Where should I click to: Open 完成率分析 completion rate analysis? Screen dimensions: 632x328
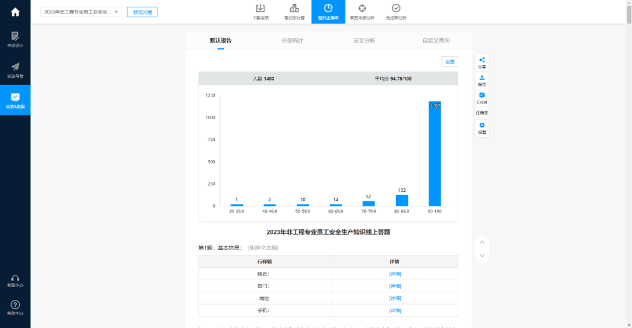396,12
